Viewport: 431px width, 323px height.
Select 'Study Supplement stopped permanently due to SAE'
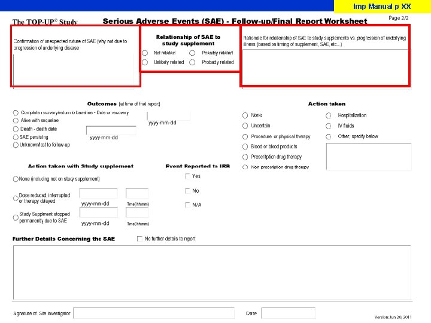pyautogui.click(x=16, y=218)
